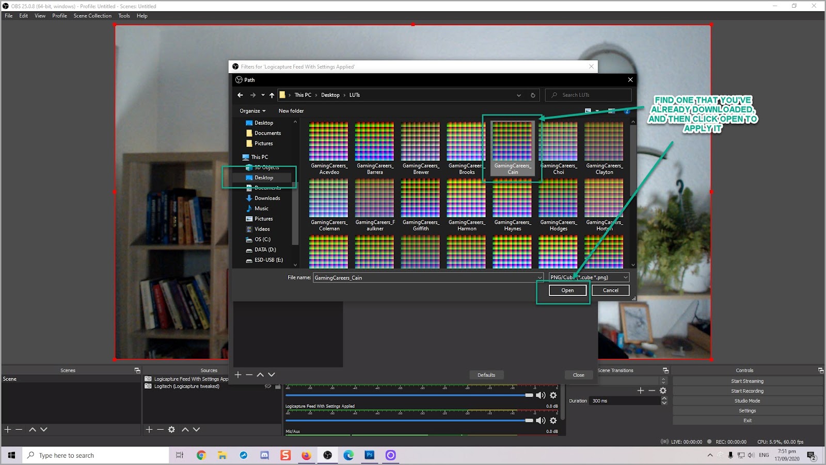Click the back arrow in the Path dialog

(x=240, y=95)
